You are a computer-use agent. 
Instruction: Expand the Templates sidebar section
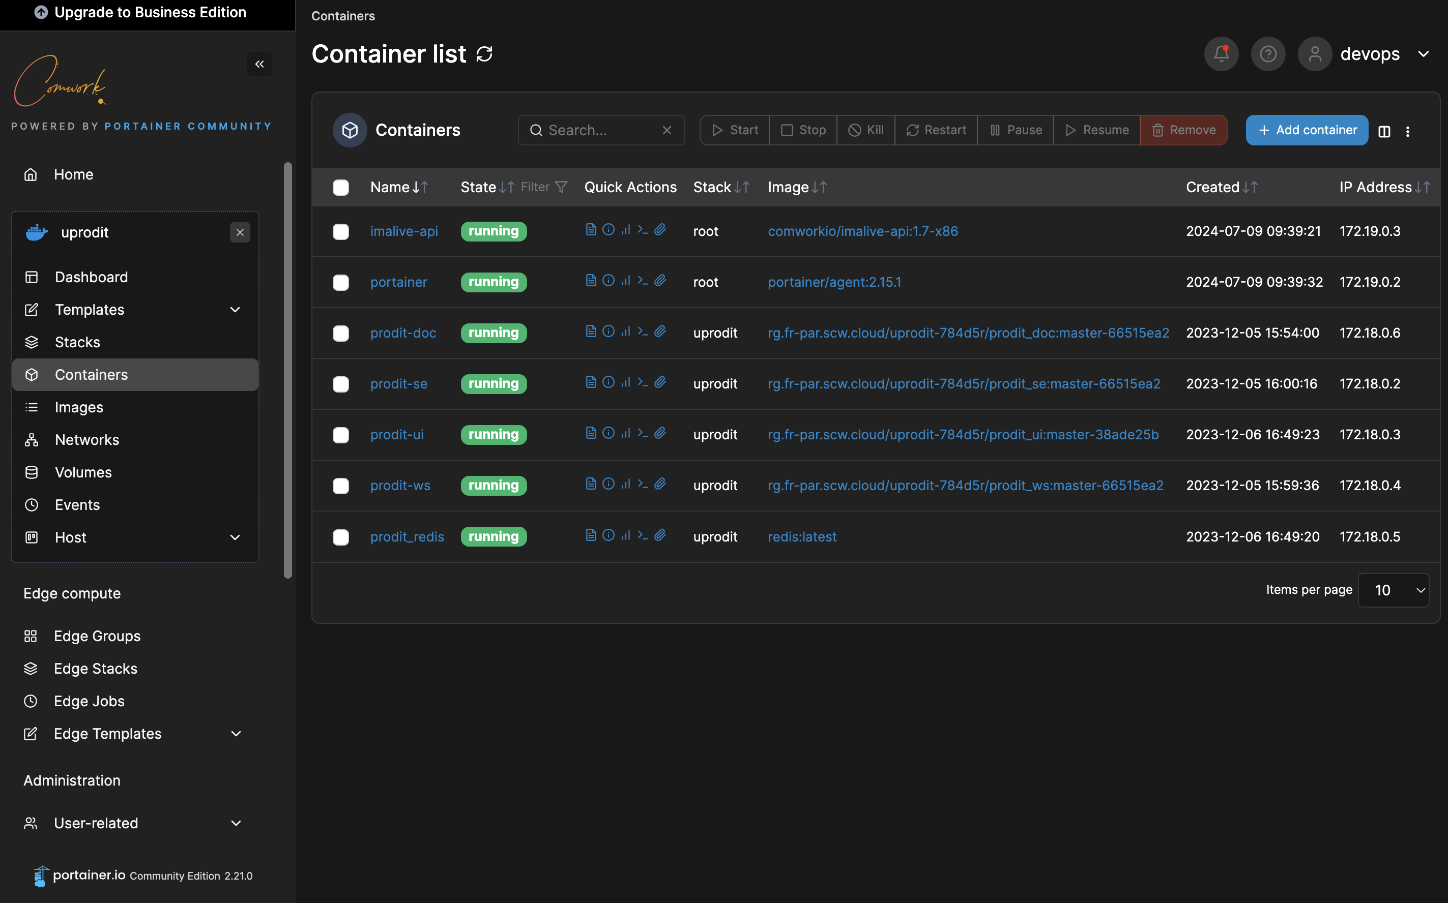(x=135, y=310)
